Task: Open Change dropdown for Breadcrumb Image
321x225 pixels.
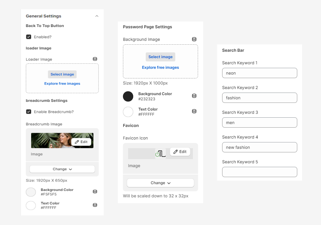Action: click(x=62, y=169)
